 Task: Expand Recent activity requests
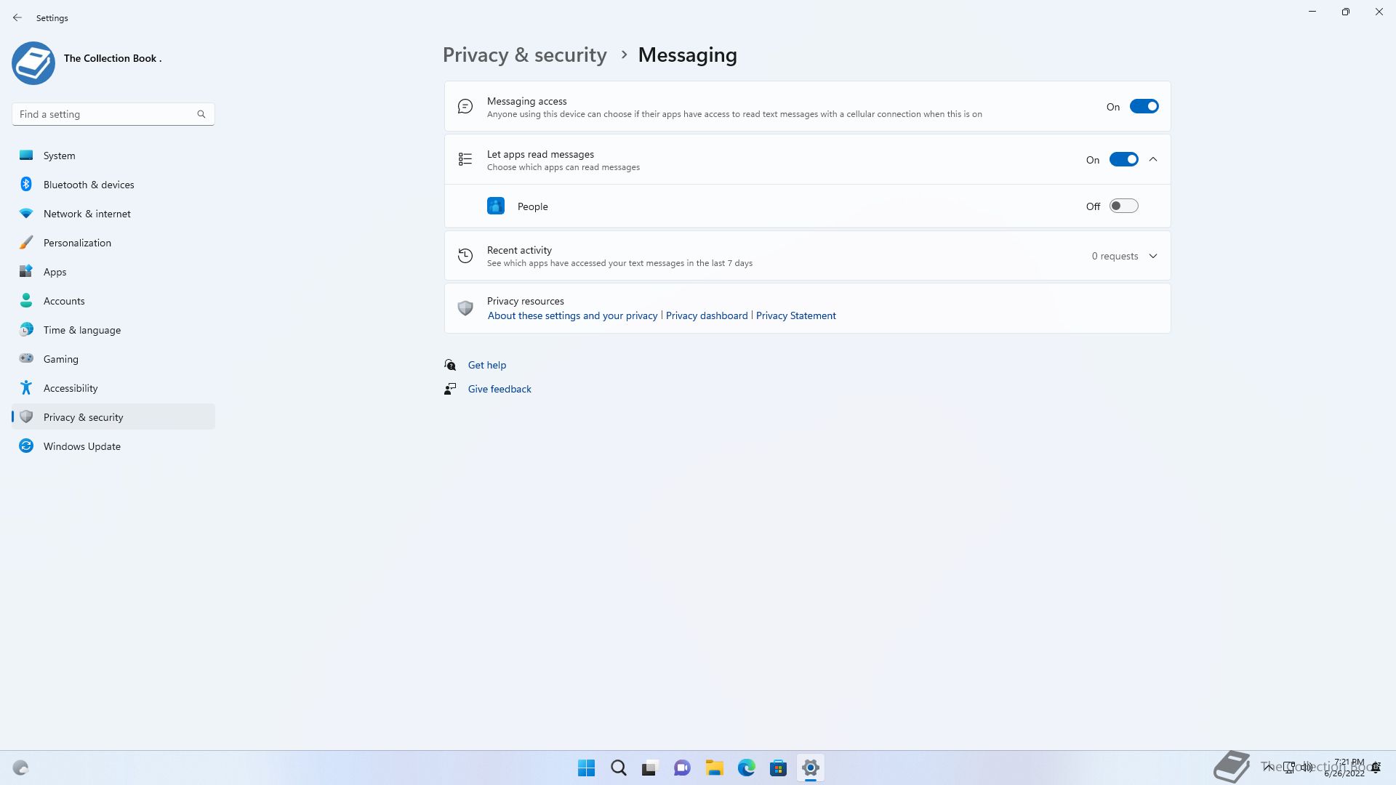click(1153, 256)
